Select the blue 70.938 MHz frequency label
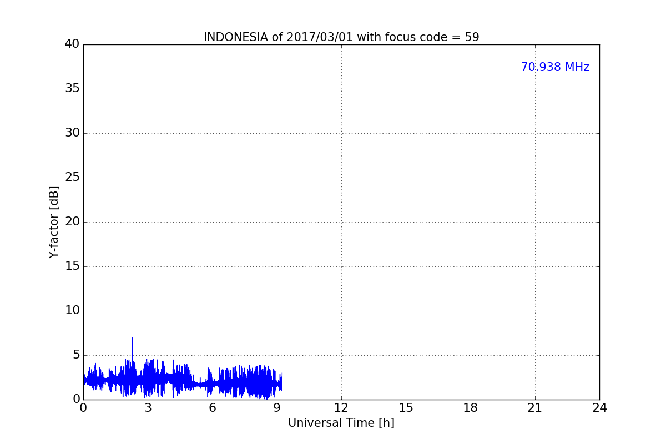 click(x=555, y=67)
